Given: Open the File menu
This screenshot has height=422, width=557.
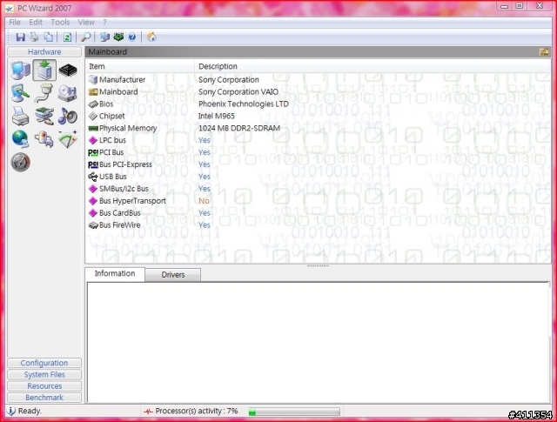Looking at the screenshot, I should tap(15, 23).
